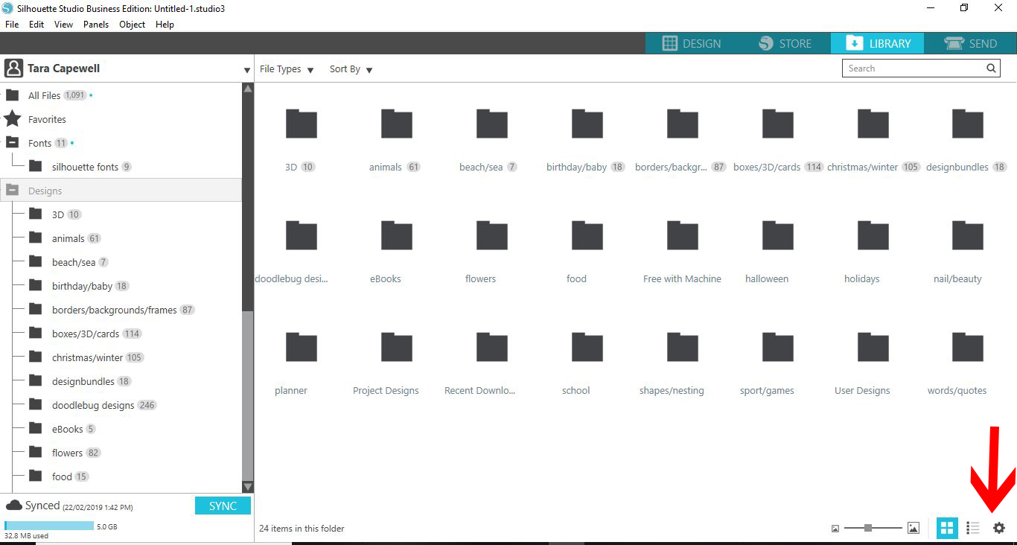
Task: Open the doodlebug designs folder icon in grid
Action: coord(302,235)
